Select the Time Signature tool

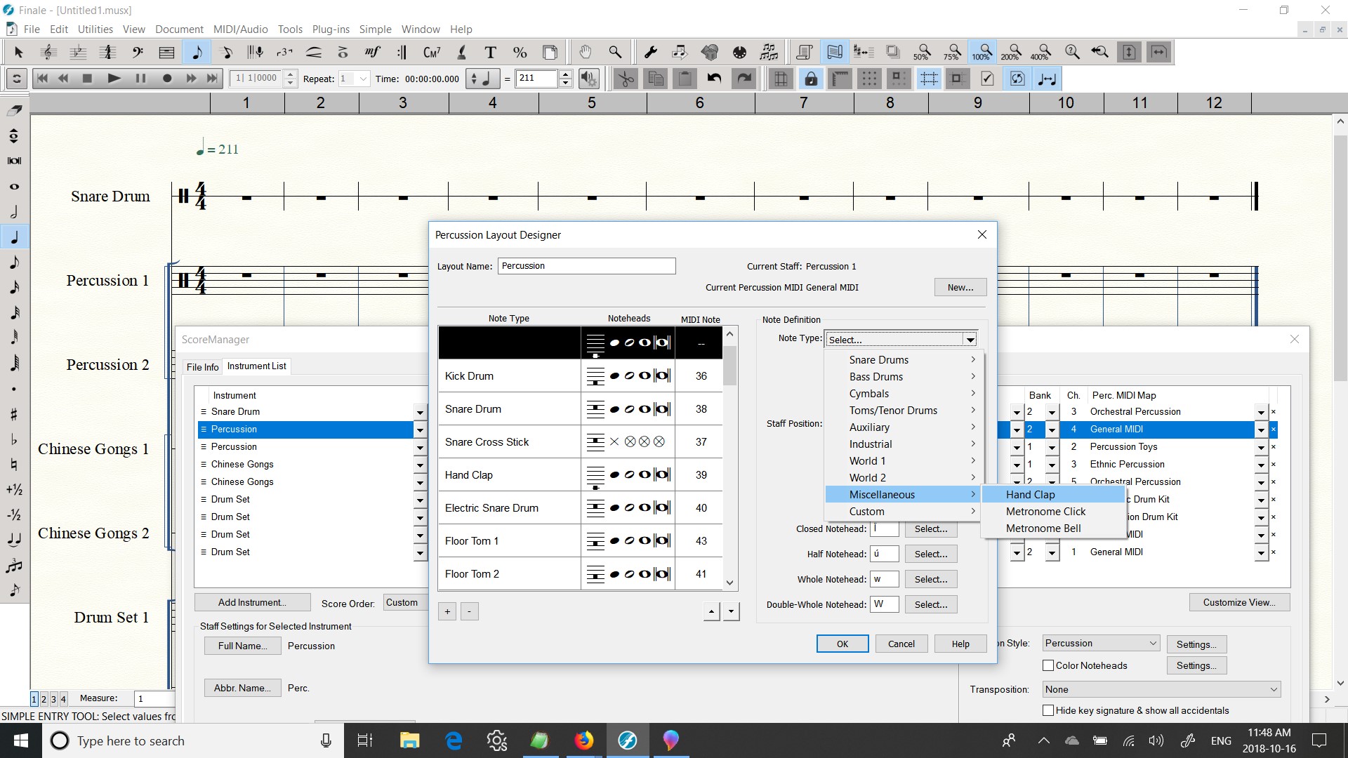click(107, 52)
